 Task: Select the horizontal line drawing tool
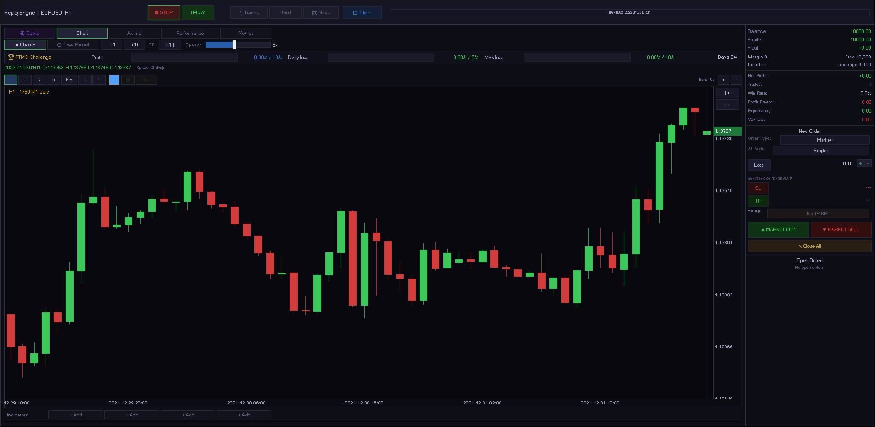pyautogui.click(x=25, y=80)
